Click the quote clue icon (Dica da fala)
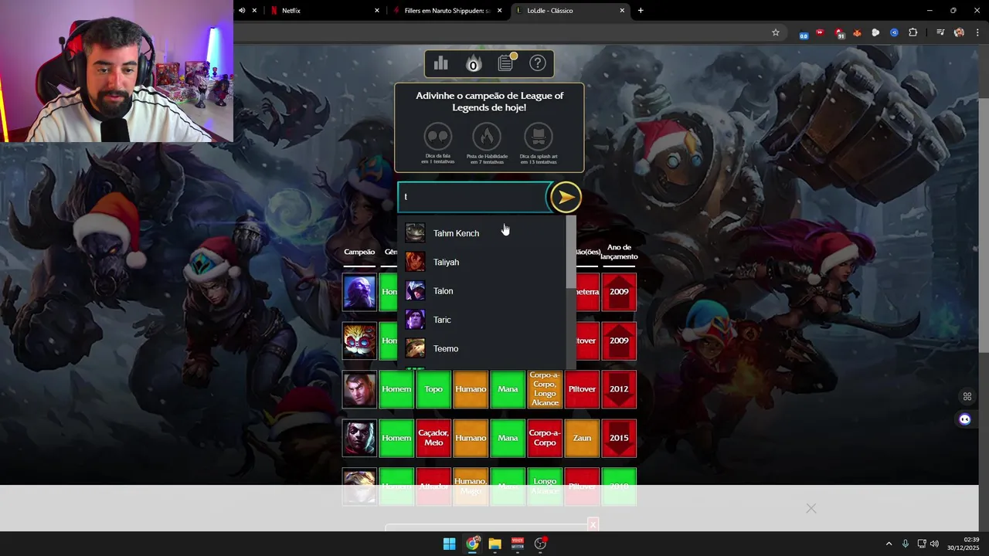The width and height of the screenshot is (989, 556). (x=438, y=137)
